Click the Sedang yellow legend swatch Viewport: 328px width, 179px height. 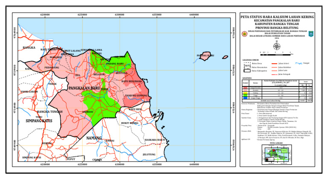(246, 93)
